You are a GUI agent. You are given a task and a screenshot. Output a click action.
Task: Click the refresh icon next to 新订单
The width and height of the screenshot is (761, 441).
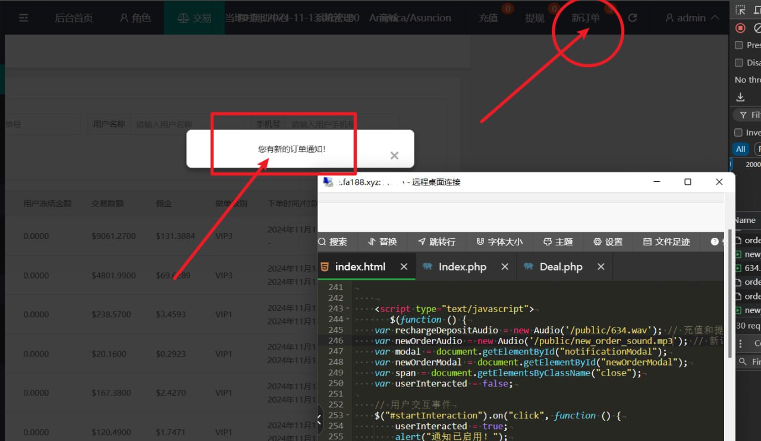point(632,18)
